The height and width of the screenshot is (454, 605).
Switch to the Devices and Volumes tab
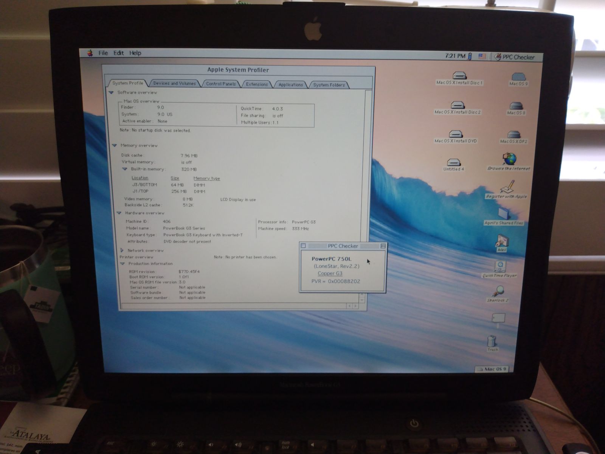[x=175, y=83]
